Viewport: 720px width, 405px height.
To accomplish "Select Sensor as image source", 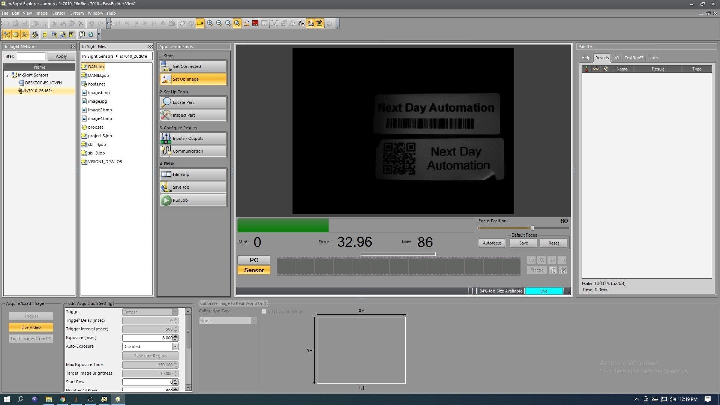I will pos(254,270).
